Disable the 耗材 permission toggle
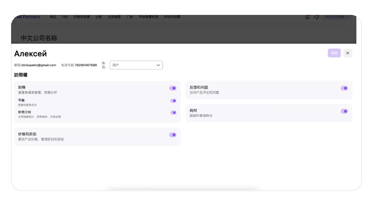This screenshot has height=206, width=373. point(344,111)
